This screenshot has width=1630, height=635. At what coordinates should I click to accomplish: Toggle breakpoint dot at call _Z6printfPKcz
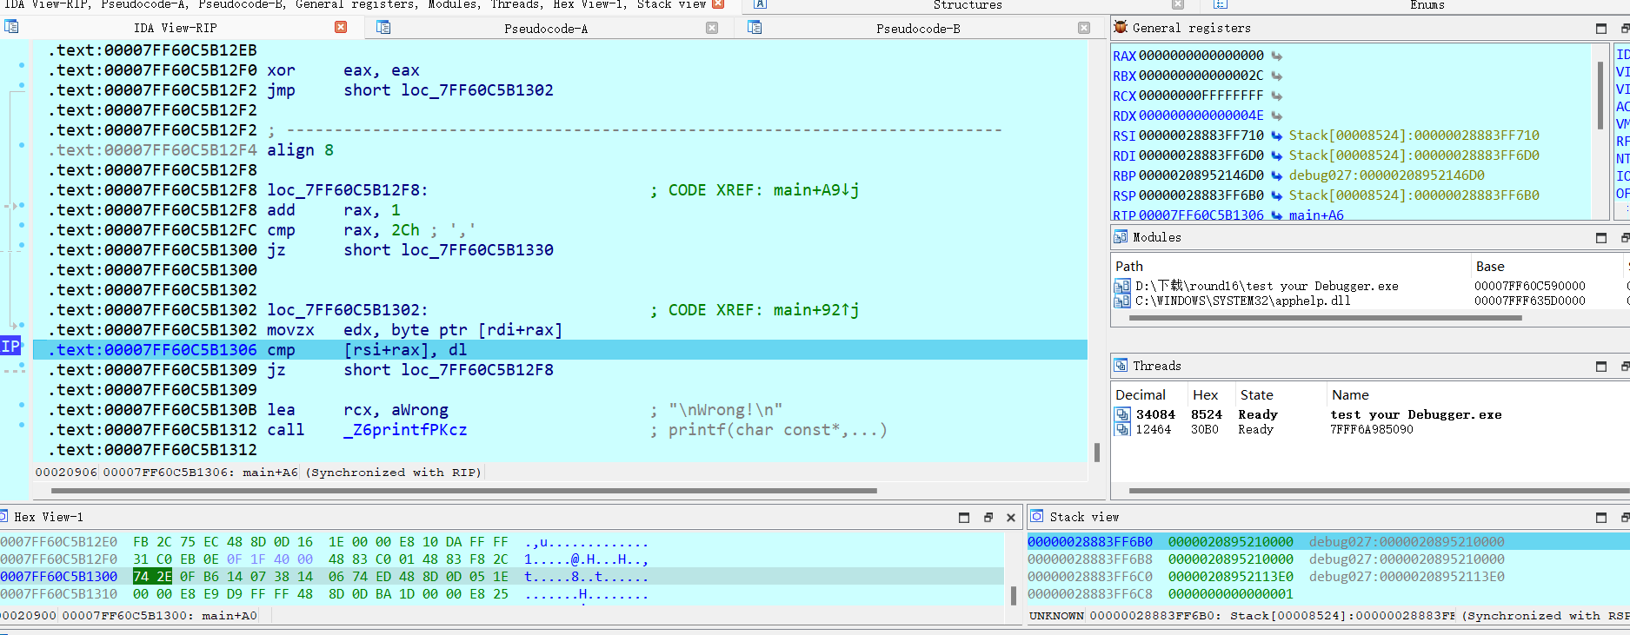click(22, 426)
